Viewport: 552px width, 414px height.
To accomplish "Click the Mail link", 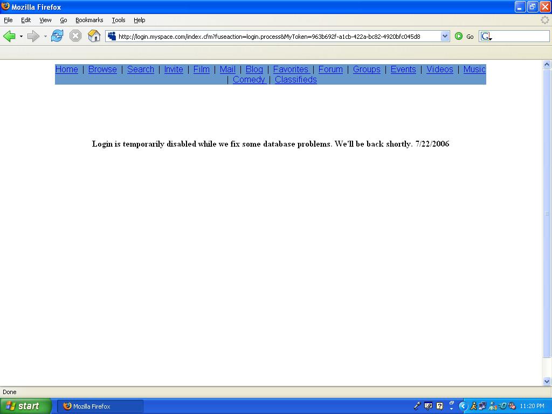I will point(227,70).
